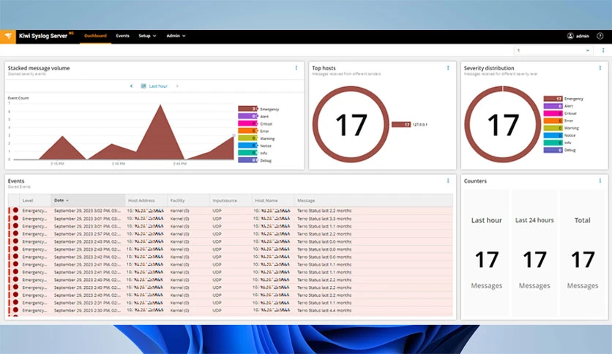Click Error legend in Severity distribution

click(x=558, y=121)
